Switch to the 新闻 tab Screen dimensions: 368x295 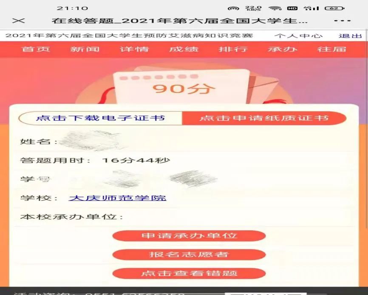[85, 49]
